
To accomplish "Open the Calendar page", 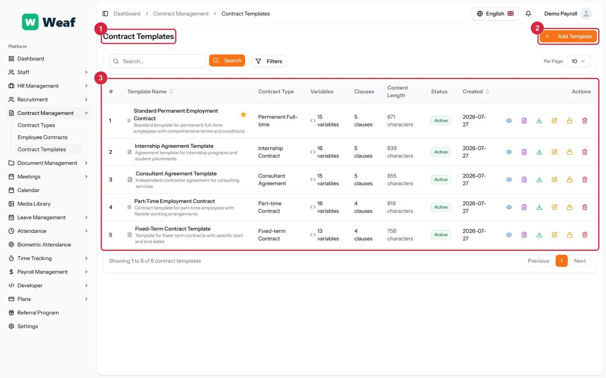I will coord(48,190).
